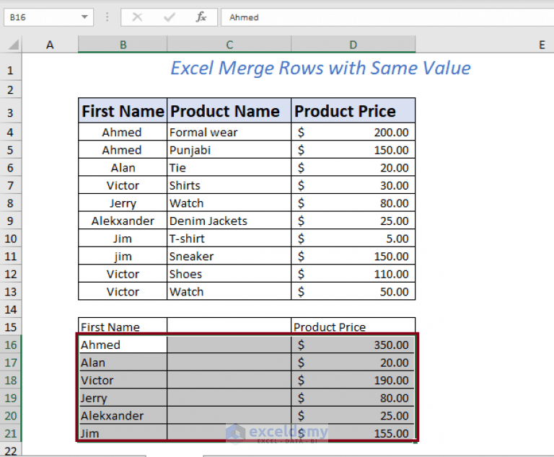Select the 'Watch' cell in row 8
Viewport: 554px width, 457px height.
[229, 203]
